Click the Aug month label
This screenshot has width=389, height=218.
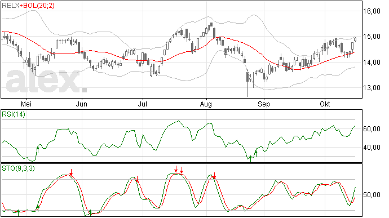206,104
